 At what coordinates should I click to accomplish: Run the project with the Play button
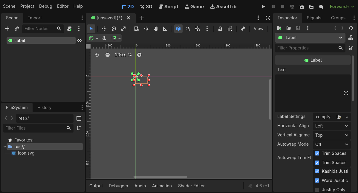click(x=263, y=6)
